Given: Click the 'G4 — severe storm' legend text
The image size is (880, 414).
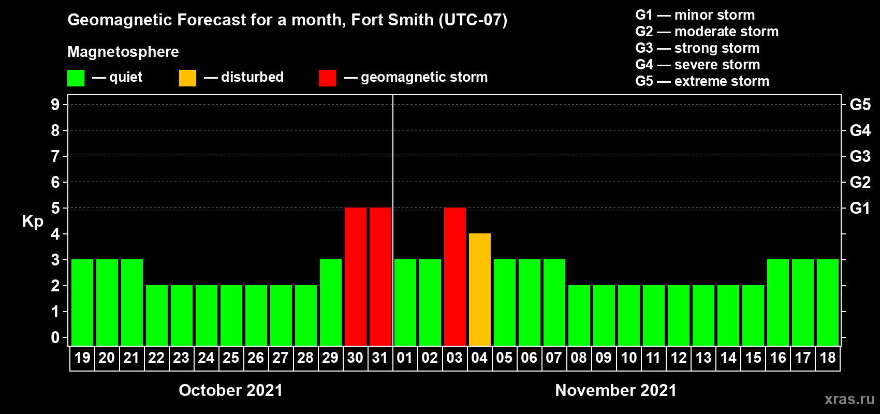Looking at the screenshot, I should point(698,65).
